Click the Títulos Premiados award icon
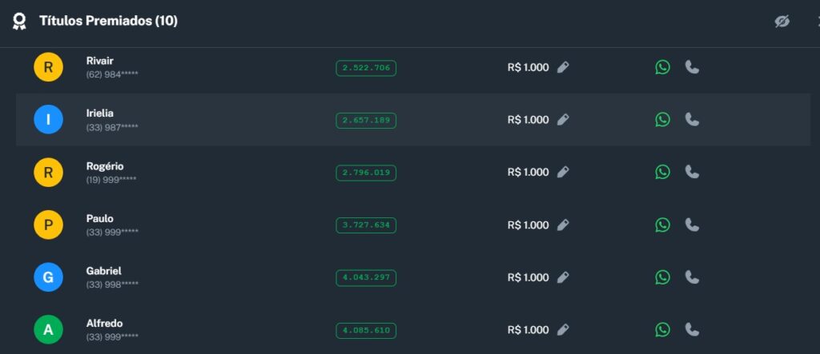 coord(20,22)
